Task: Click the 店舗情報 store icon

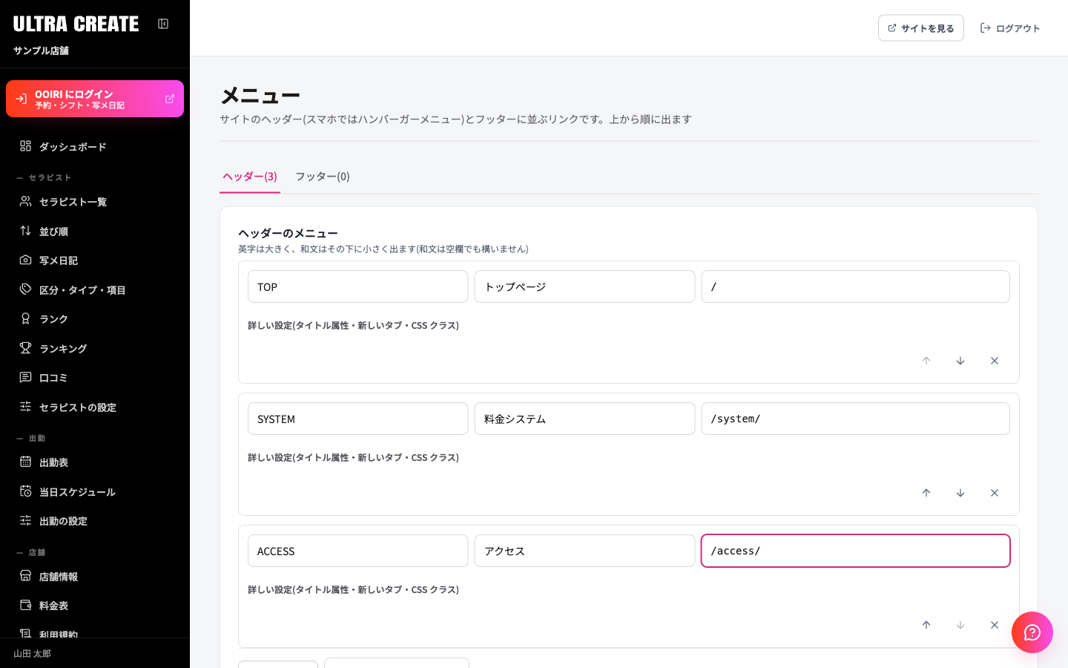Action: pyautogui.click(x=26, y=576)
